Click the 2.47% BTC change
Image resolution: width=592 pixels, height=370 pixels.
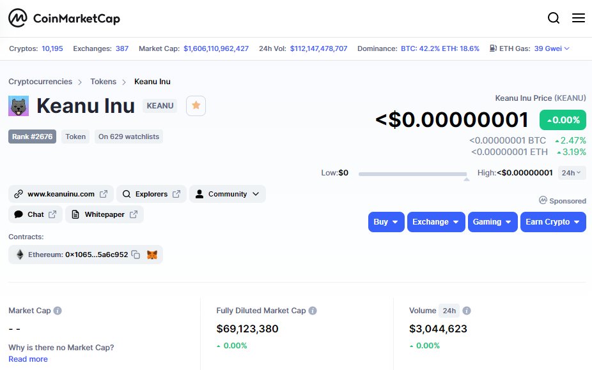click(x=570, y=140)
